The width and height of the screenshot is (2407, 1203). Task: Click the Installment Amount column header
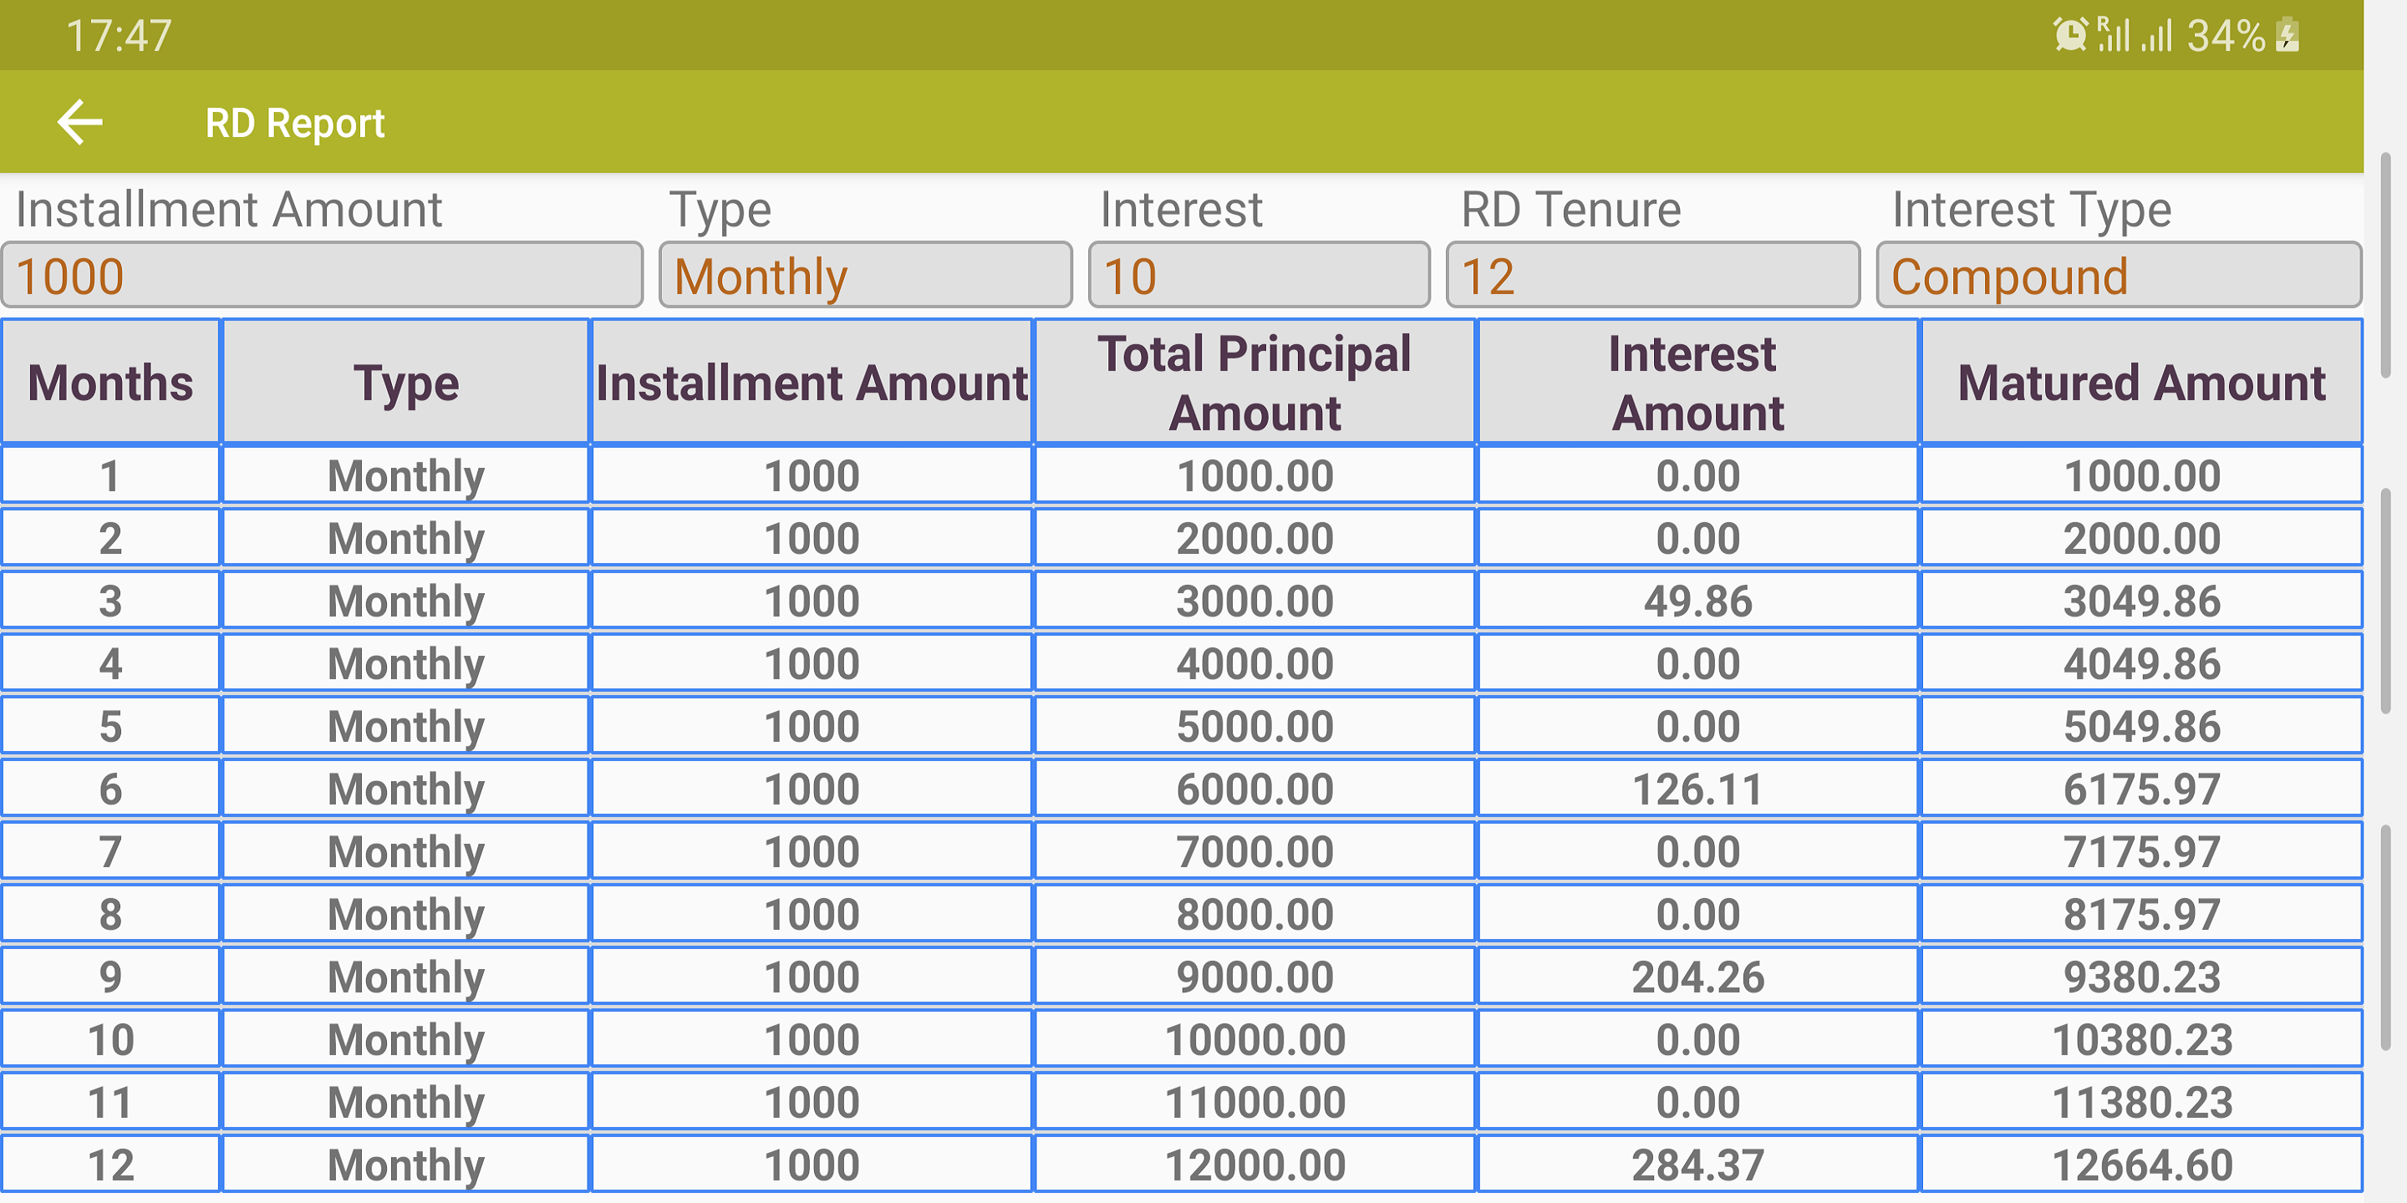point(812,383)
